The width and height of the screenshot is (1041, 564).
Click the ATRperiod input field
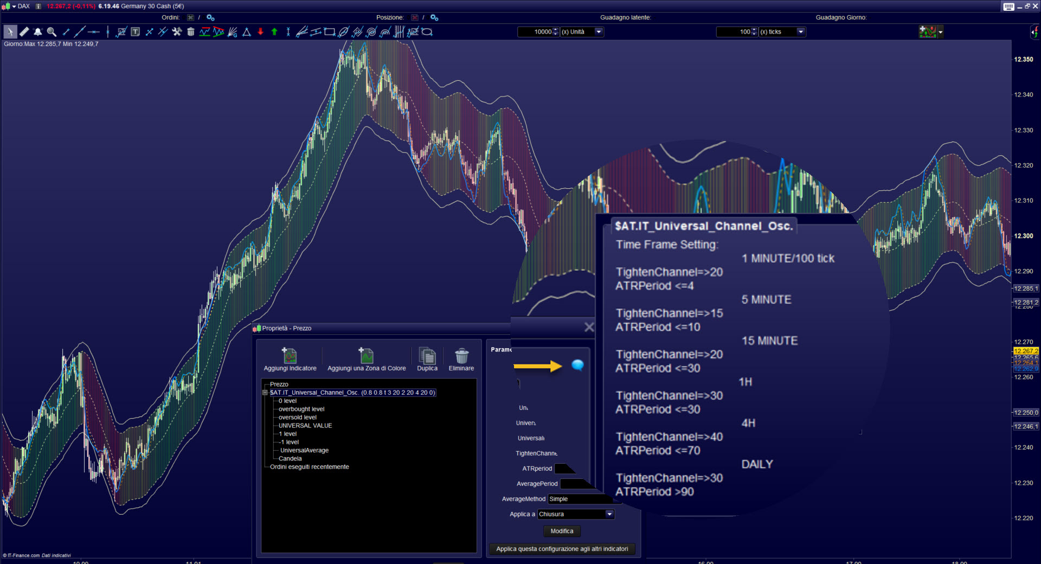click(x=565, y=469)
